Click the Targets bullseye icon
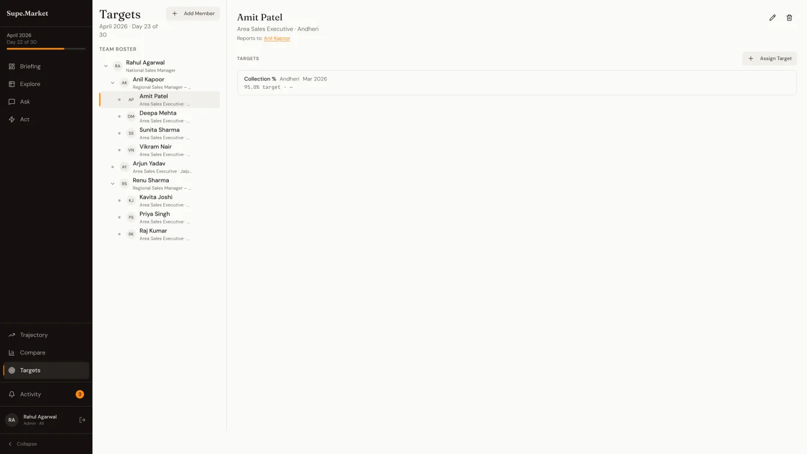807x454 pixels. 11,370
